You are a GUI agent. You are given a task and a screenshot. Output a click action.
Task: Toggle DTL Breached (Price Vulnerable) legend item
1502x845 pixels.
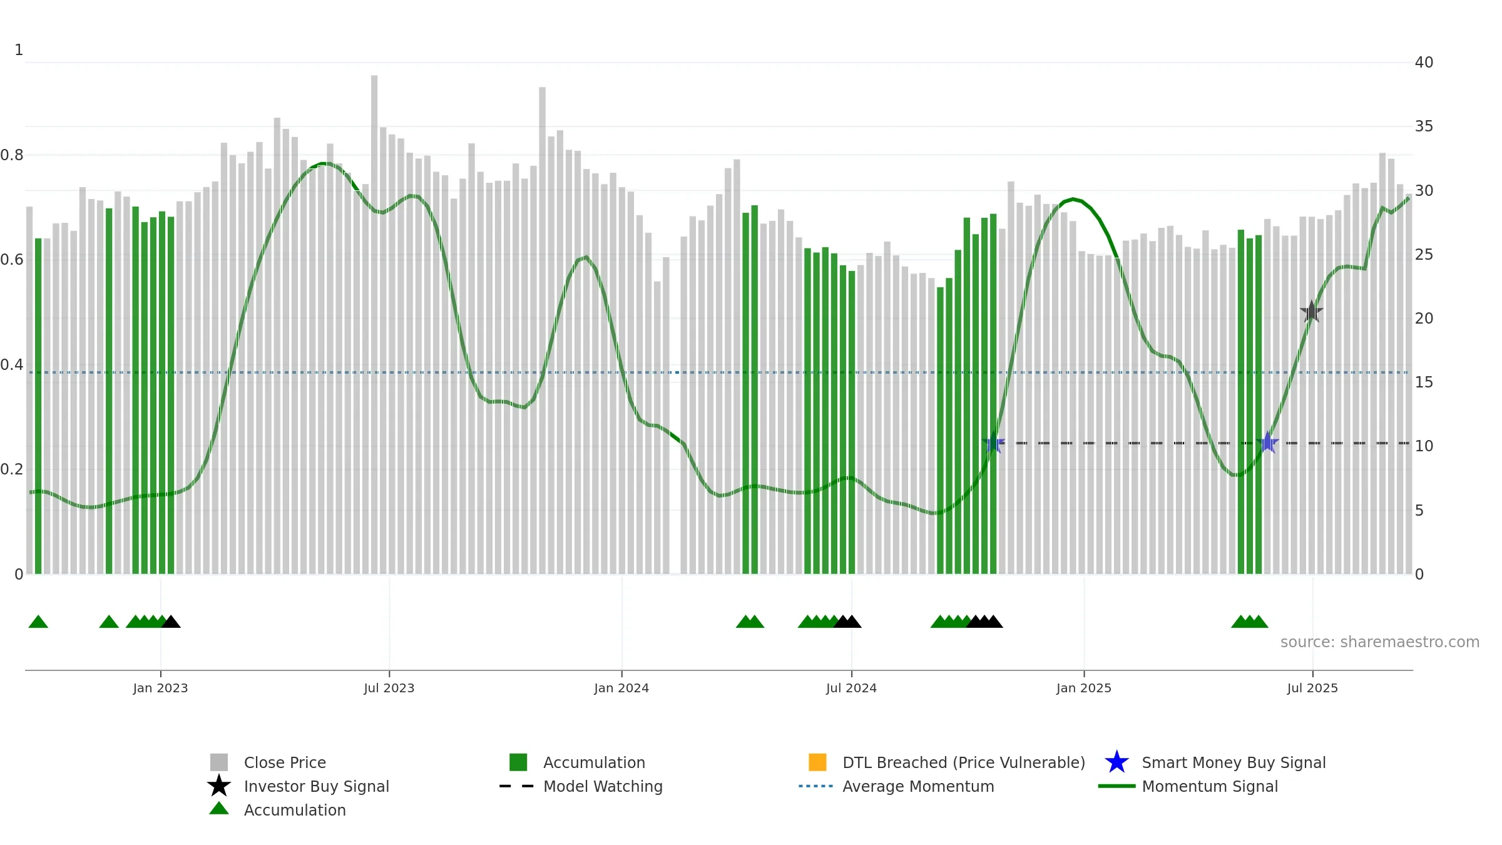[947, 762]
